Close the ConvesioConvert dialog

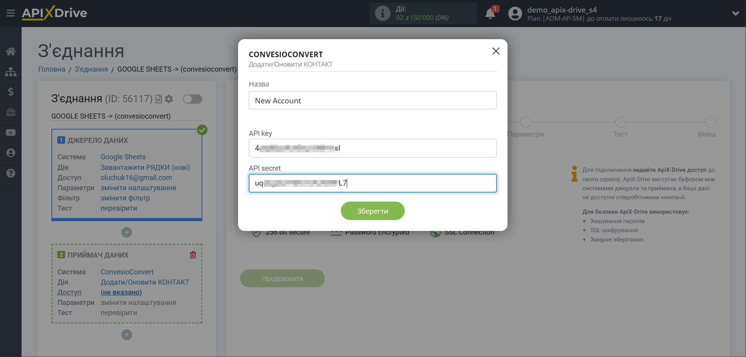tap(496, 51)
